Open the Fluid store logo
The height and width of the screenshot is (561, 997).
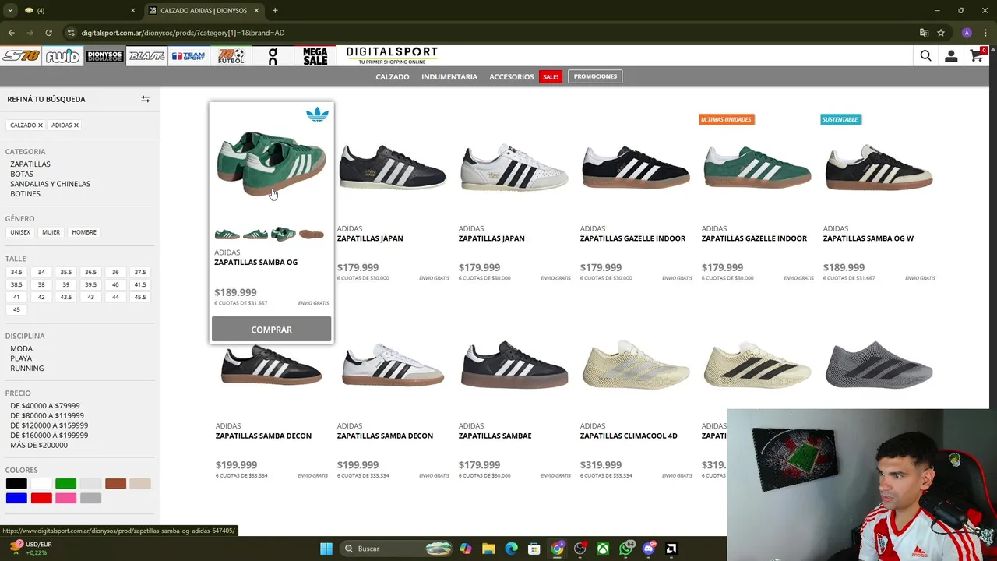[62, 56]
